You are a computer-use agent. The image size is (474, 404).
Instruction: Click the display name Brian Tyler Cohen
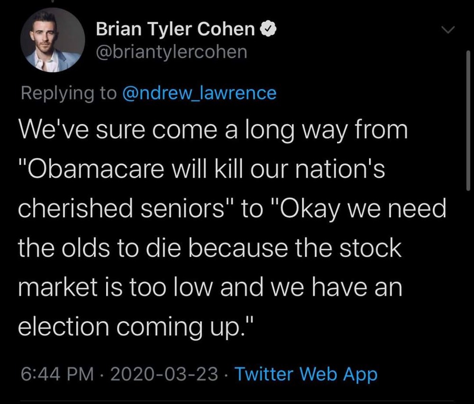point(175,30)
